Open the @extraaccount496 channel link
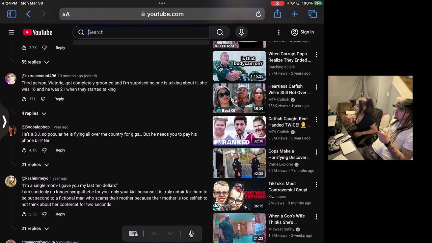The image size is (432, 243). tap(39, 76)
